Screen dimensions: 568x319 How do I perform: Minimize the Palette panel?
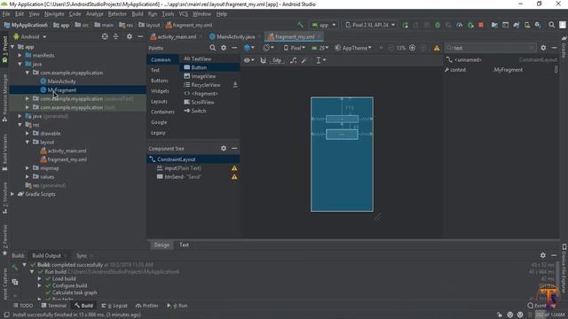(234, 48)
